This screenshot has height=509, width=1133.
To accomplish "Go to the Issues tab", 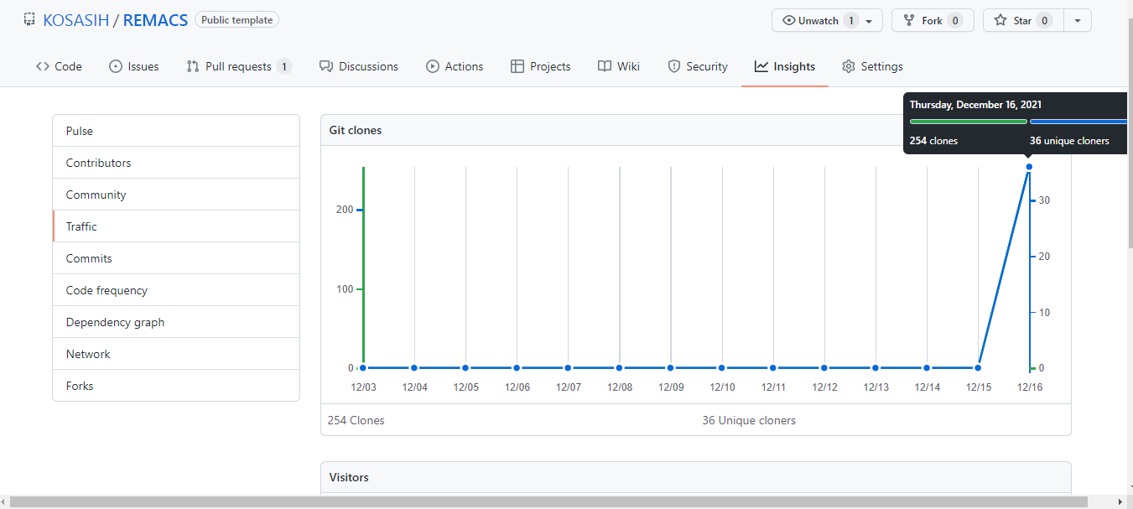I will [134, 66].
